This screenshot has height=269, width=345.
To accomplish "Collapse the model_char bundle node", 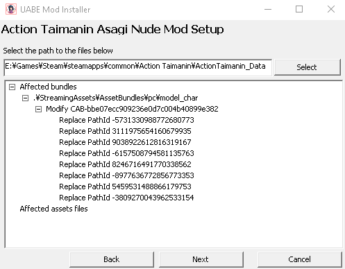I will 25,98.
